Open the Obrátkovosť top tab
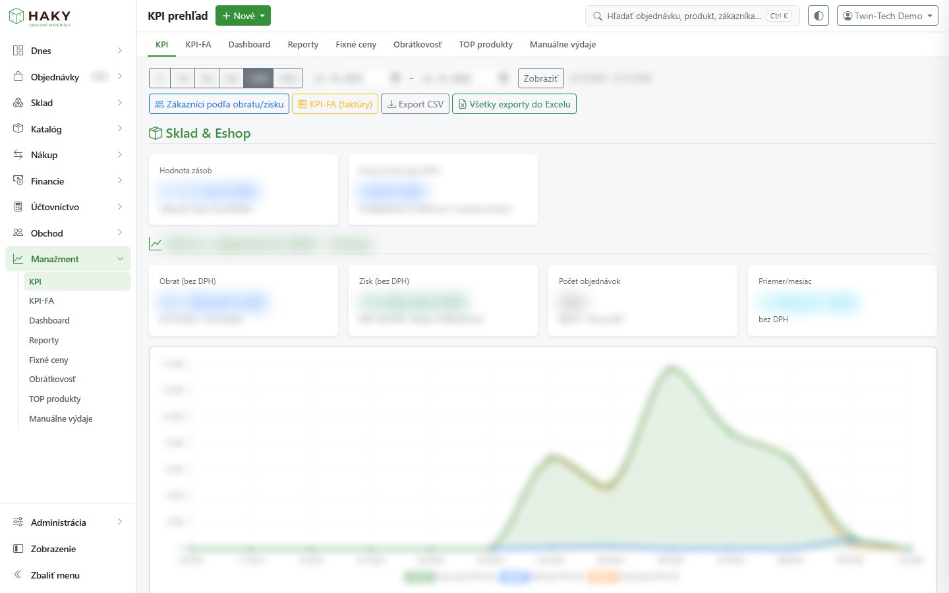The width and height of the screenshot is (949, 593). pos(418,45)
